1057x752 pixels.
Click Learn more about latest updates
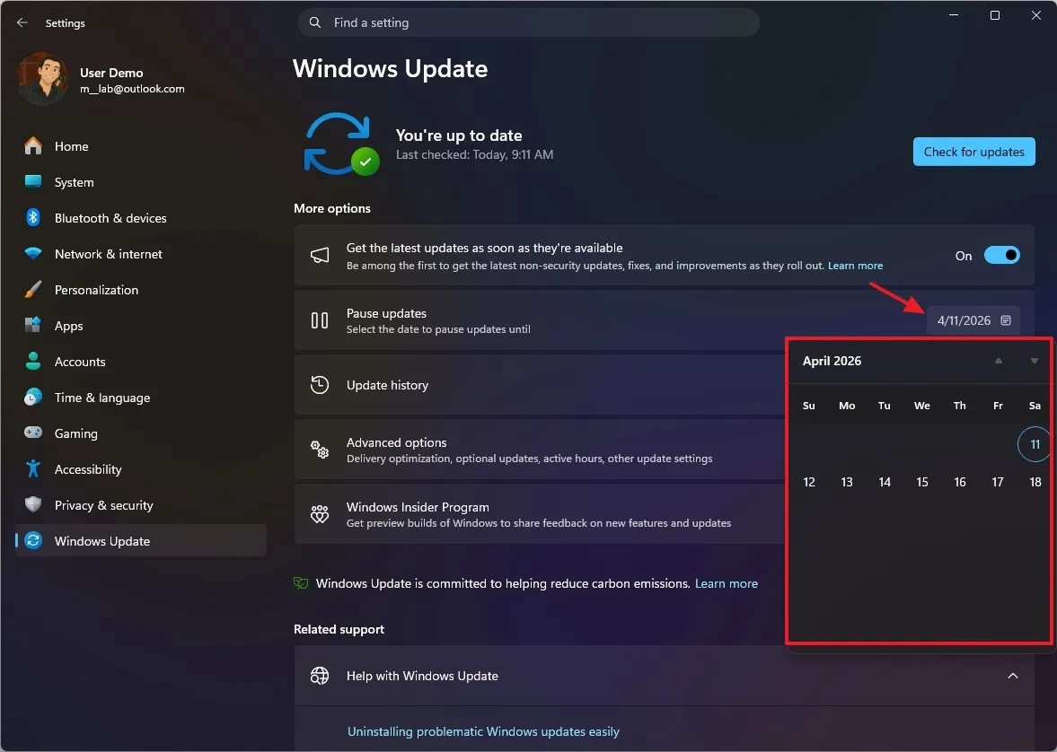pyautogui.click(x=855, y=266)
